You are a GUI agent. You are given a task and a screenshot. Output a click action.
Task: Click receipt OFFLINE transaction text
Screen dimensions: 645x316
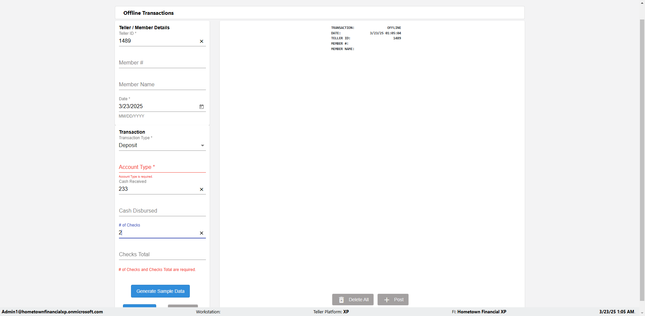[394, 28]
